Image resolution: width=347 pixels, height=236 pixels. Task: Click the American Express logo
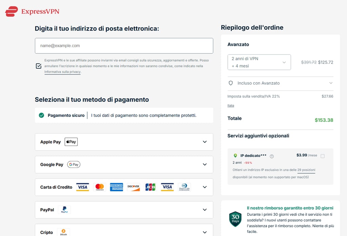tap(117, 187)
